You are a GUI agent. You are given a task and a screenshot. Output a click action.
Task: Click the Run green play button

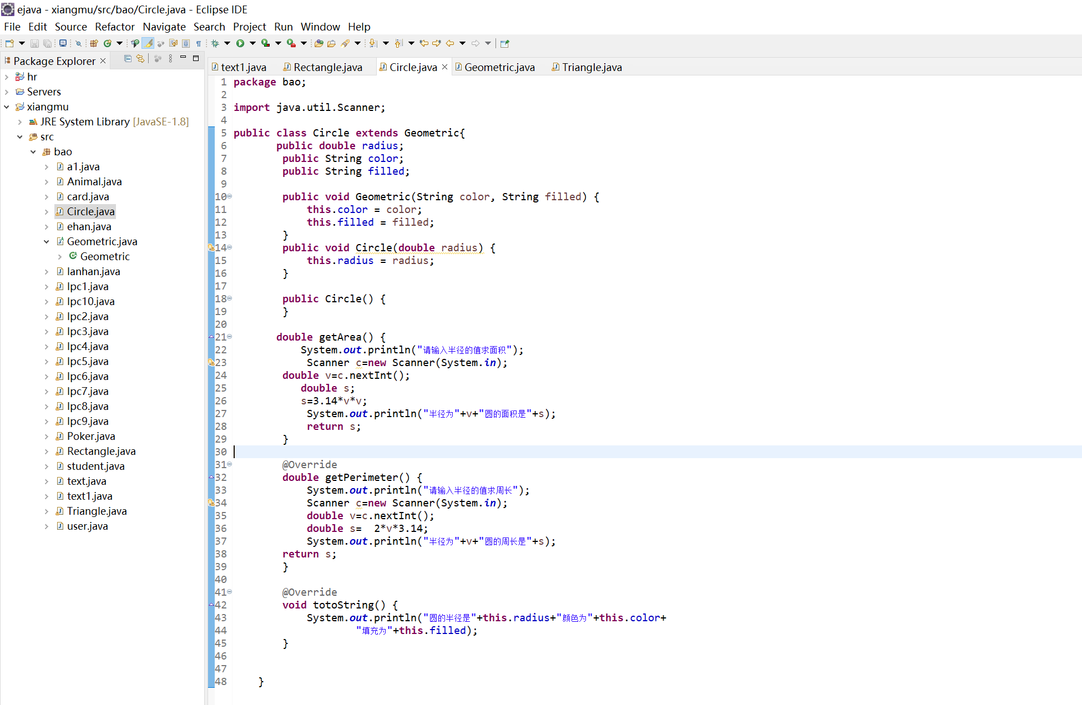point(240,43)
